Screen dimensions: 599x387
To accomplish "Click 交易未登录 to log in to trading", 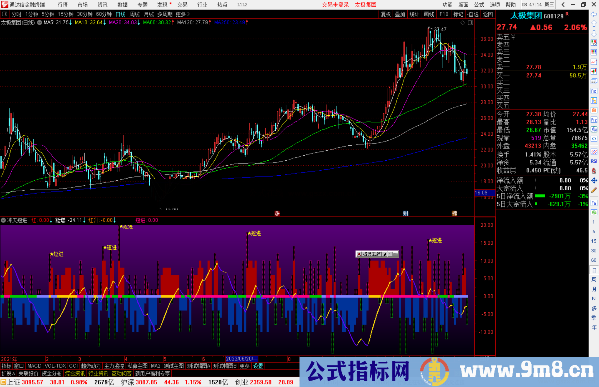I will pyautogui.click(x=335, y=4).
